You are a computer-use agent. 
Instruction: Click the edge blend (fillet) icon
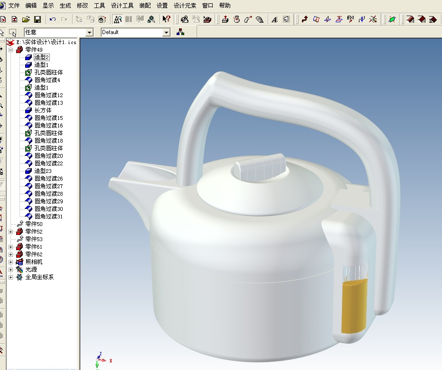click(x=410, y=19)
